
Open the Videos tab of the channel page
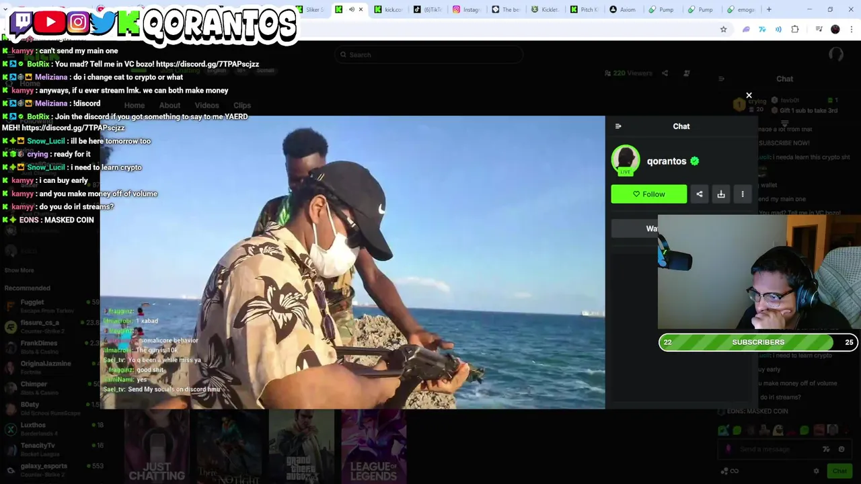207,106
